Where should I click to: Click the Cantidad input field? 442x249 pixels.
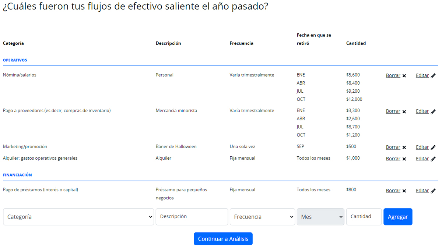pos(364,217)
